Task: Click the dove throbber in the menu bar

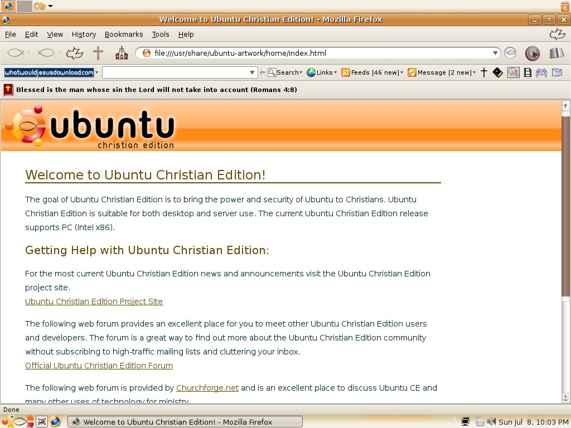Action: [x=557, y=34]
